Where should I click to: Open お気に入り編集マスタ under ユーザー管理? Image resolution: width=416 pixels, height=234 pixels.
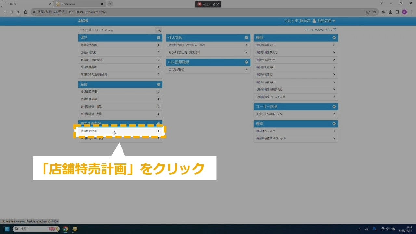pos(295,114)
